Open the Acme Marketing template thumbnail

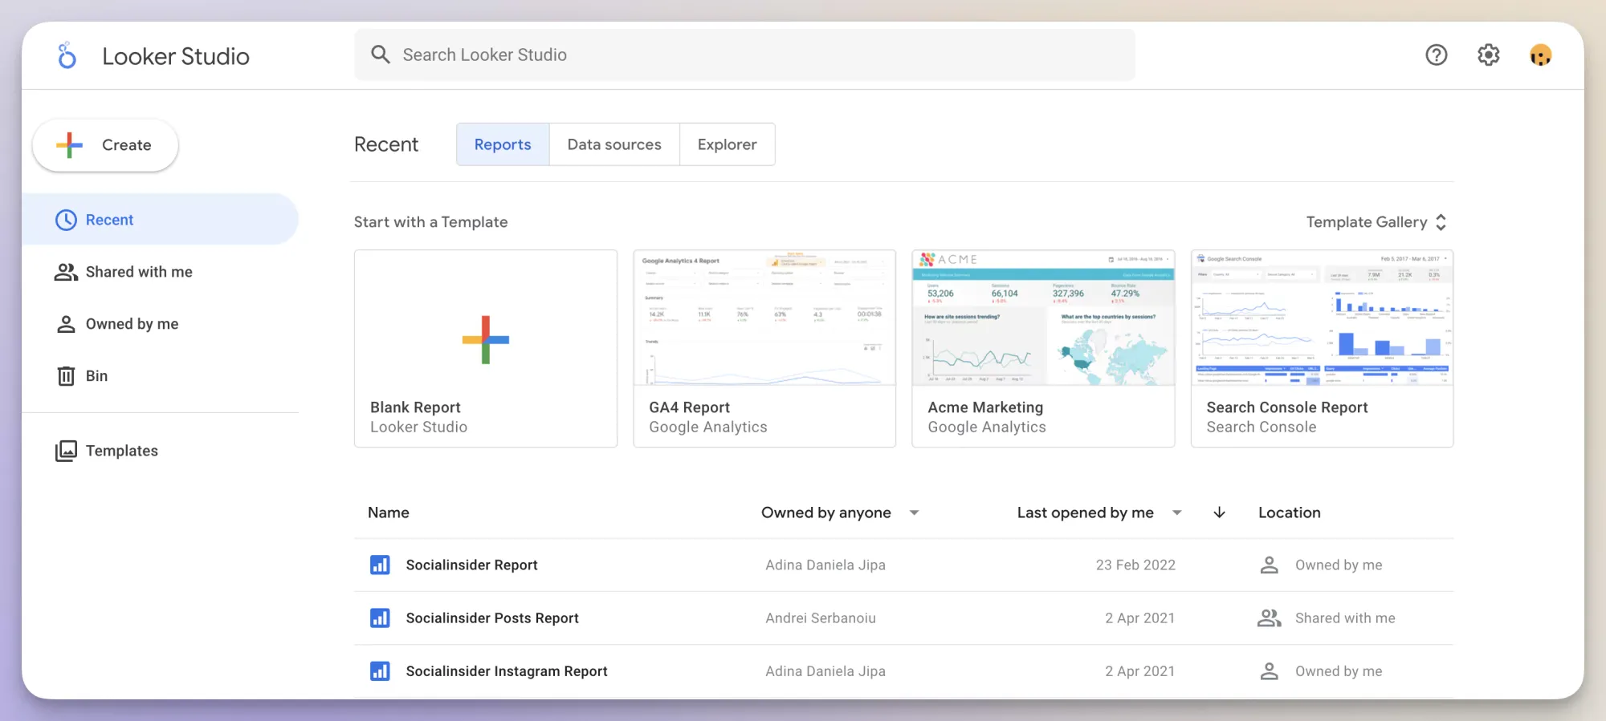(1043, 318)
